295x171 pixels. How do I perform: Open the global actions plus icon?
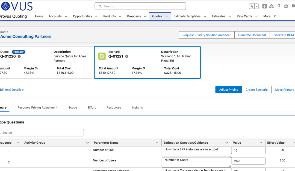click(x=264, y=6)
